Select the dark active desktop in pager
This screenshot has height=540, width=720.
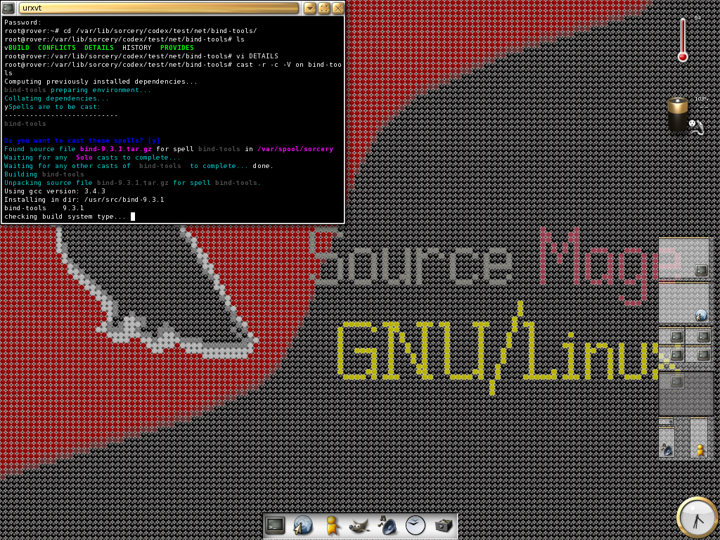[x=686, y=394]
